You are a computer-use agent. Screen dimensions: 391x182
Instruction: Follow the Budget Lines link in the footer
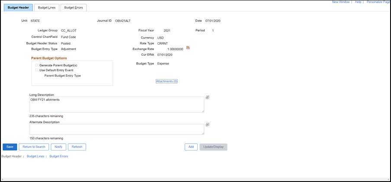(35, 156)
